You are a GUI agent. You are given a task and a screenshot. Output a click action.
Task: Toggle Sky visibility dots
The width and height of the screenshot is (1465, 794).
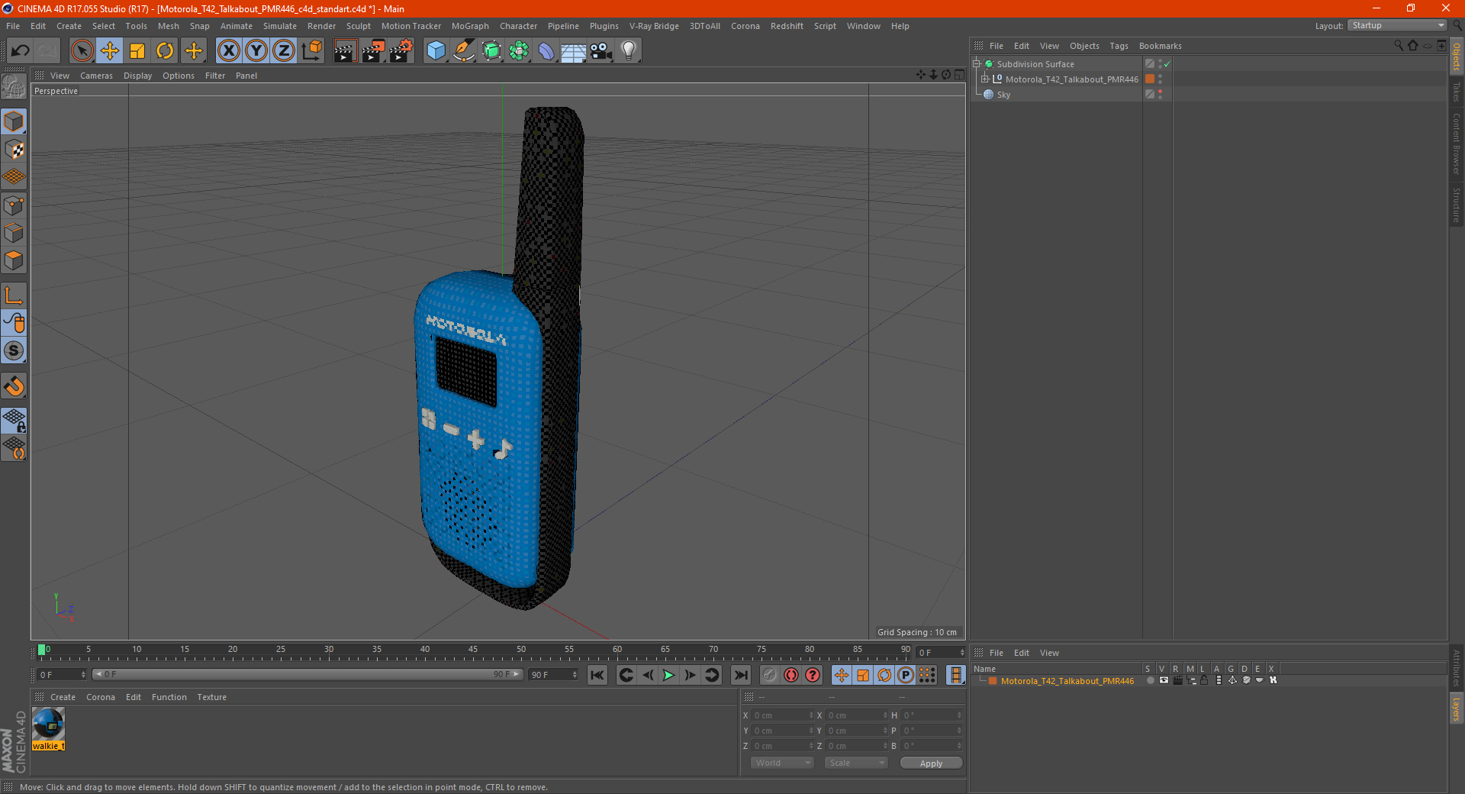1160,95
